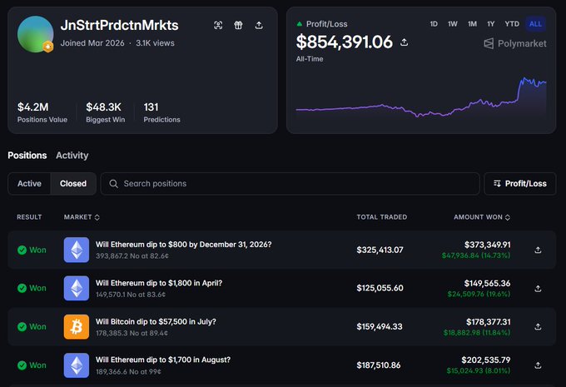Click Ethereum logo of $800 December market
Image resolution: width=566 pixels, height=387 pixels.
pyautogui.click(x=77, y=250)
